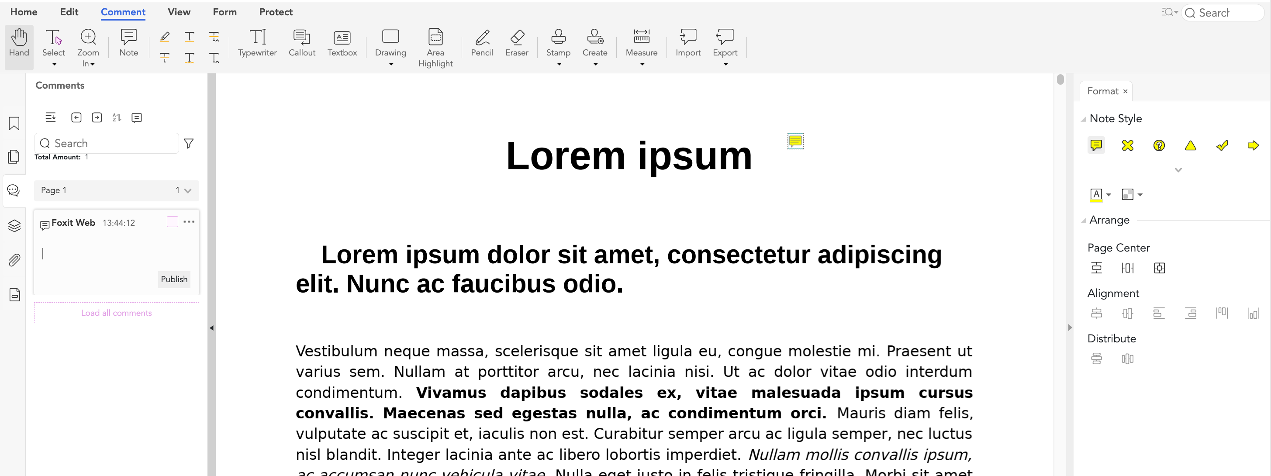Choose the checkmark note style
Viewport: 1271px width, 476px height.
click(x=1222, y=145)
